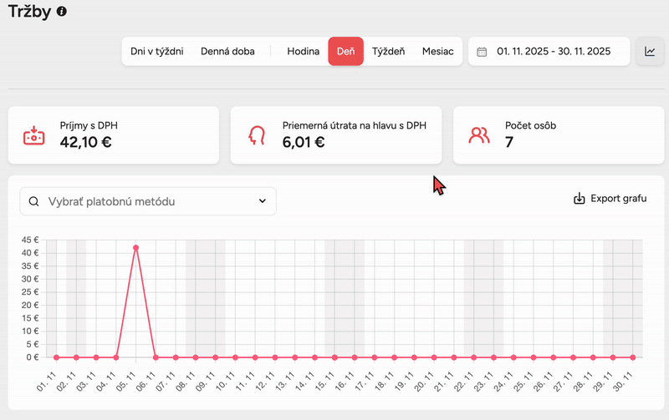
Task: Switch grouping to Dni v týždni
Action: point(156,52)
